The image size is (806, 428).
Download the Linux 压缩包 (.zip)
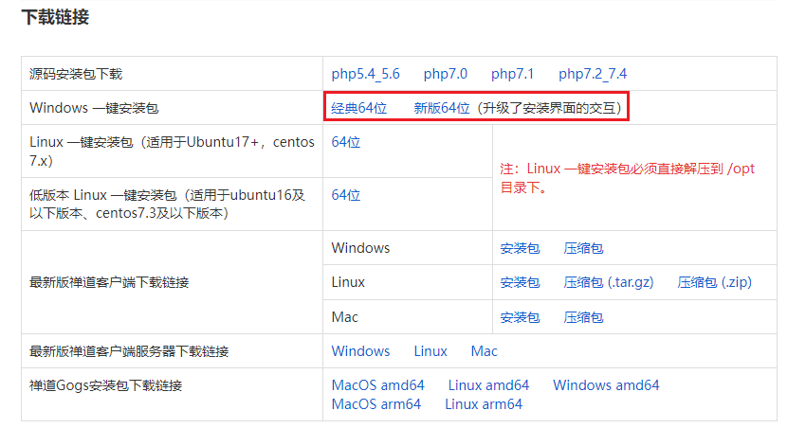point(714,282)
